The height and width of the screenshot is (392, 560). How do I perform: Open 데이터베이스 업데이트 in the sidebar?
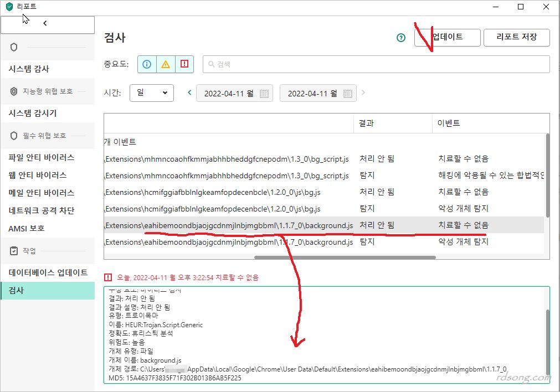coord(48,273)
